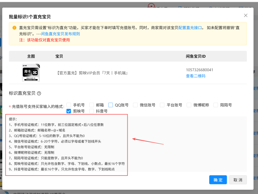Click the orange warning info icon
The image size is (258, 194).
pyautogui.click(x=14, y=28)
